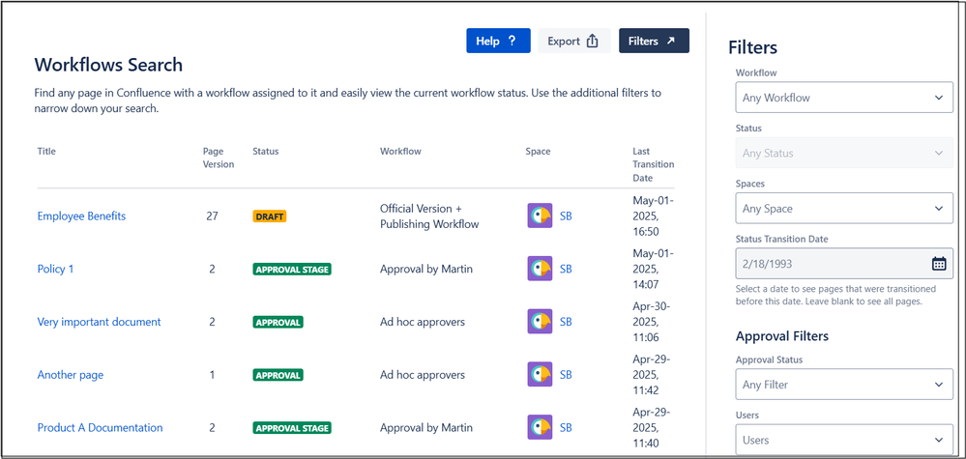The width and height of the screenshot is (966, 459).
Task: Click the APPROVAL badge for Another page
Action: [278, 375]
